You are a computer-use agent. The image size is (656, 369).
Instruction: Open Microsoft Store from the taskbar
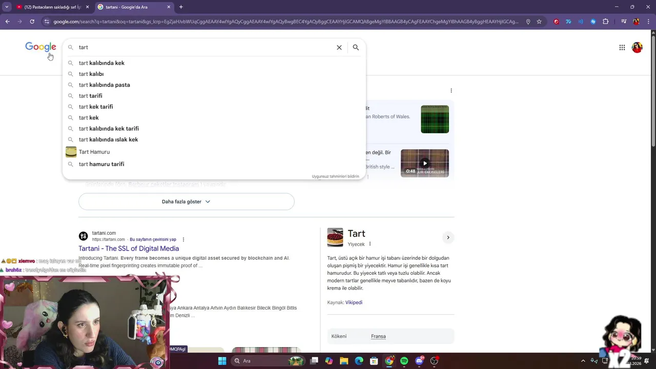[374, 361]
